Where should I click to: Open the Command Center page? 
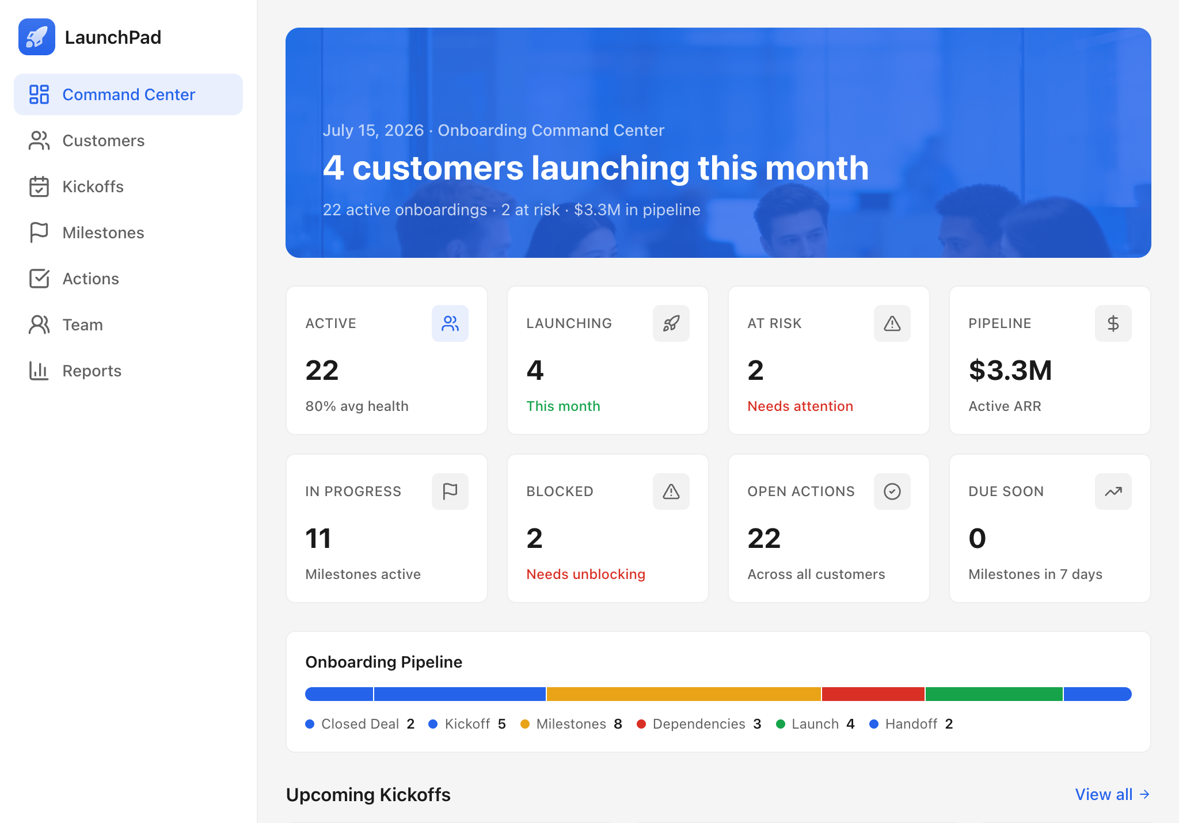[128, 94]
